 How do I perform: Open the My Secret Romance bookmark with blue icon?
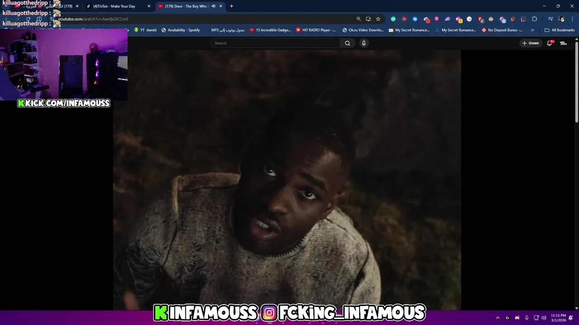tap(456, 30)
